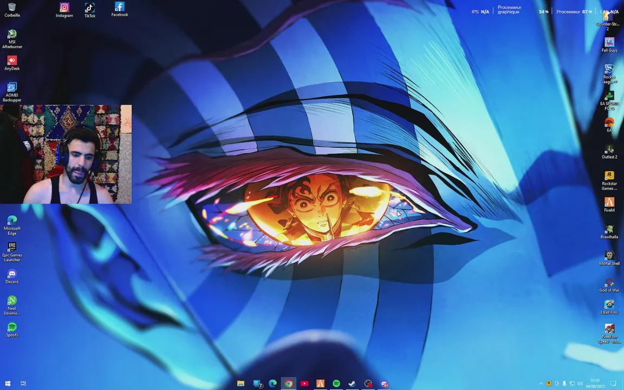Select the EA SPORTS FC shortcut

tap(609, 101)
